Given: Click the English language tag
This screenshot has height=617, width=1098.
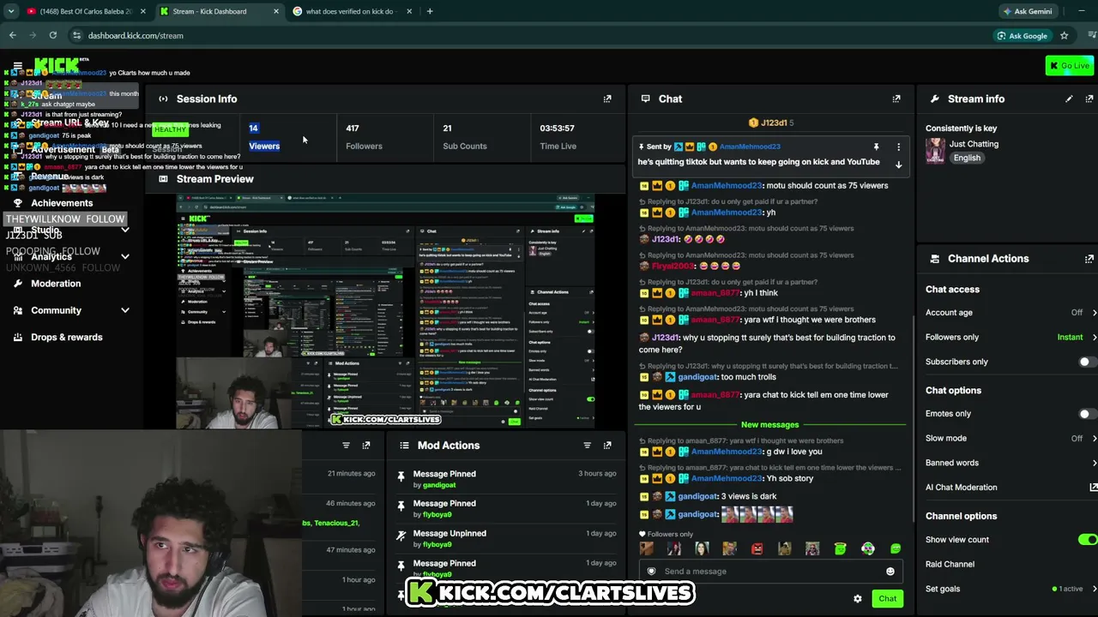Looking at the screenshot, I should pos(967,158).
